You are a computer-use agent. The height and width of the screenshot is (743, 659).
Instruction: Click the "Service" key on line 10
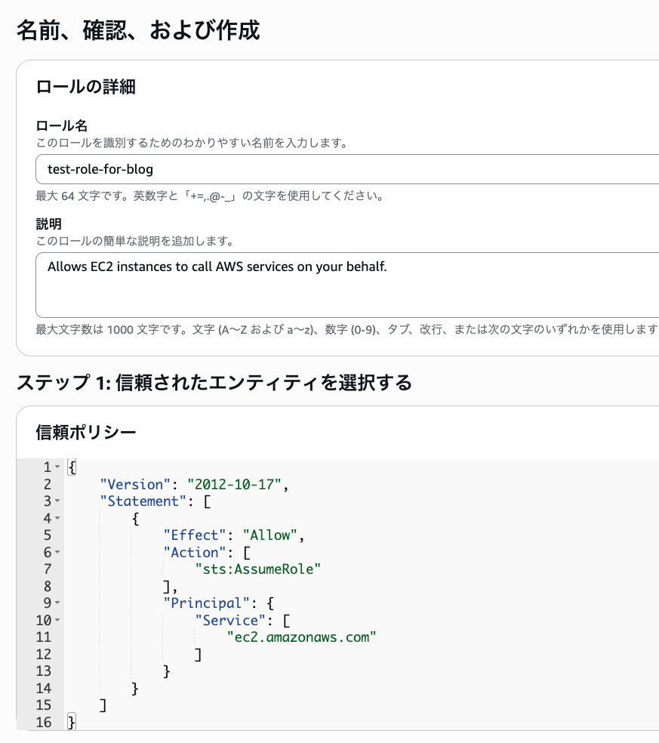(x=230, y=620)
